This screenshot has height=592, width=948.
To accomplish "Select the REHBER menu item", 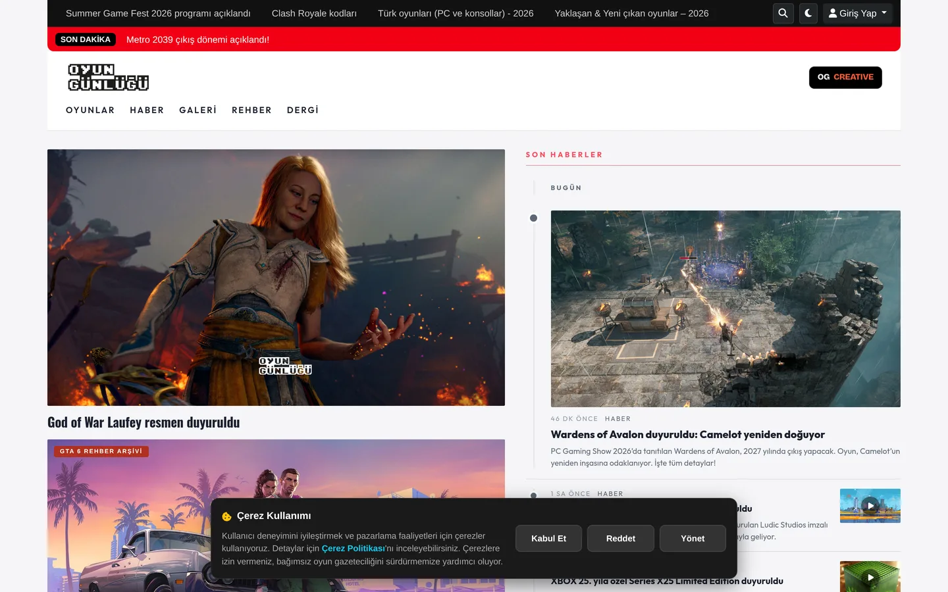I will click(x=251, y=111).
